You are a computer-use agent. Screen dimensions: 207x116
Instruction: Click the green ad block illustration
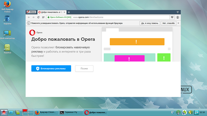(x=164, y=57)
